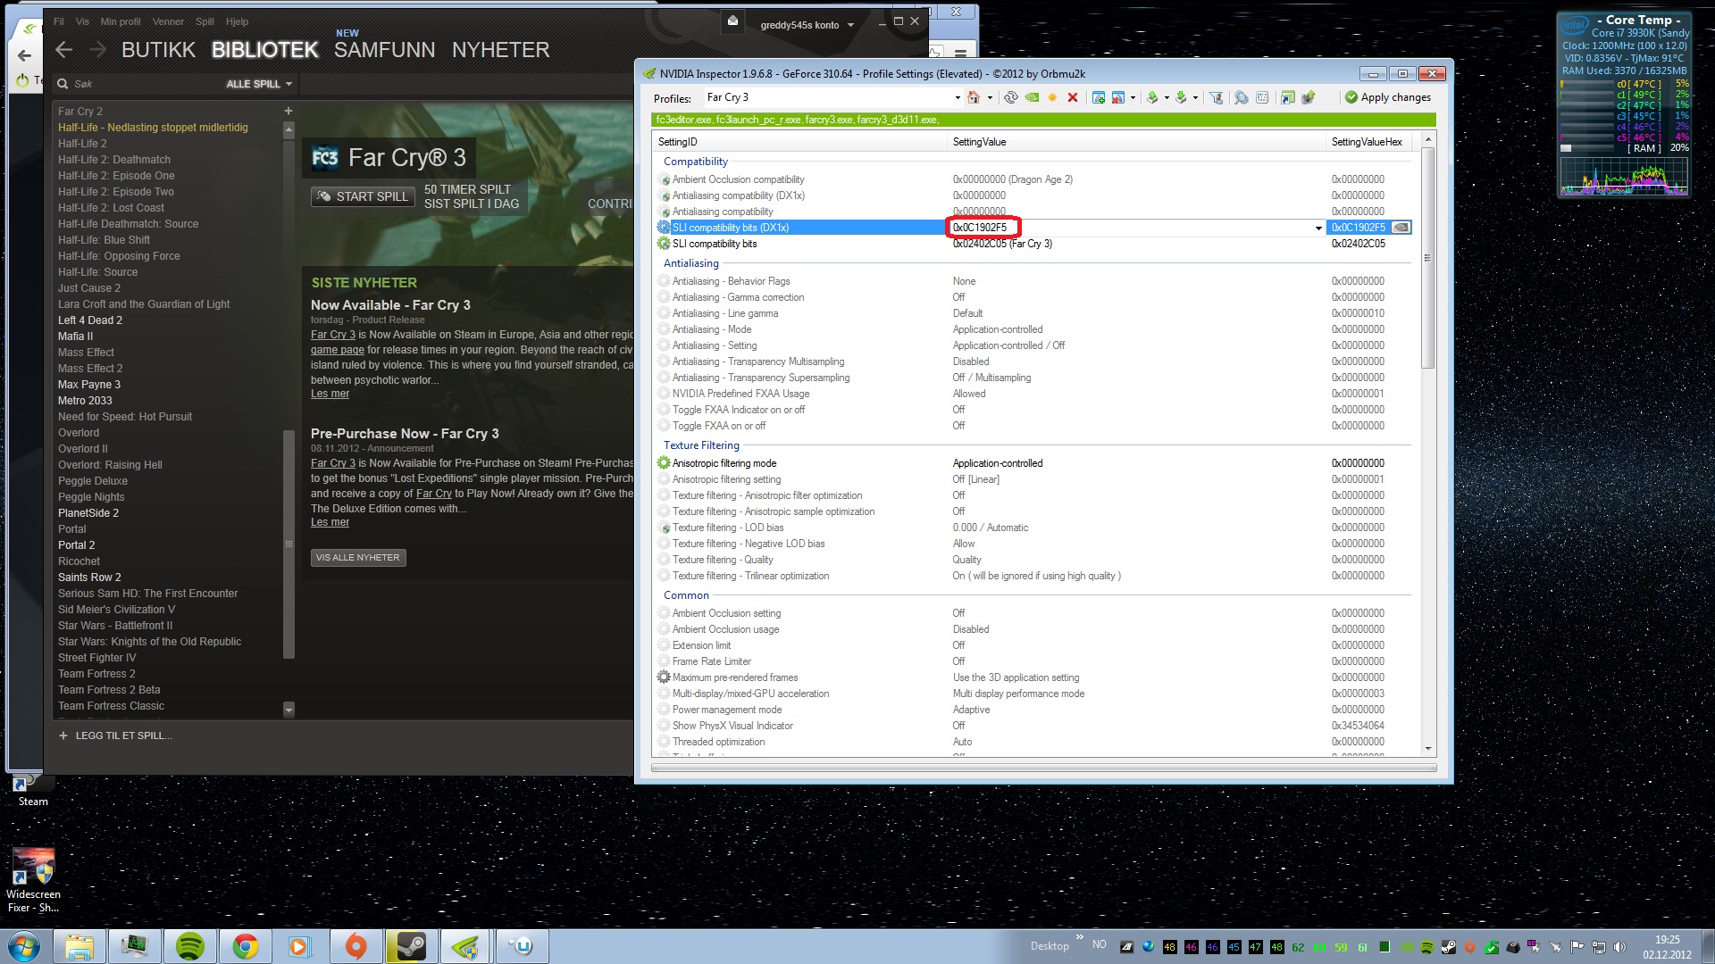Screen dimensions: 1715x964
Task: Click the export profiles icon
Action: pos(1152,97)
